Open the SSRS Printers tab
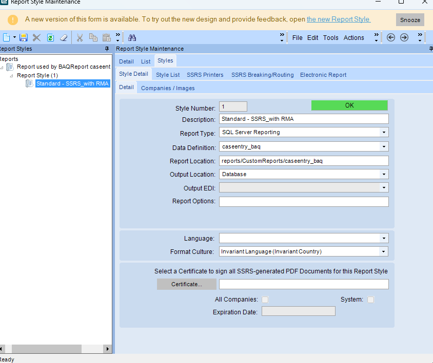The height and width of the screenshot is (363, 433). 205,75
